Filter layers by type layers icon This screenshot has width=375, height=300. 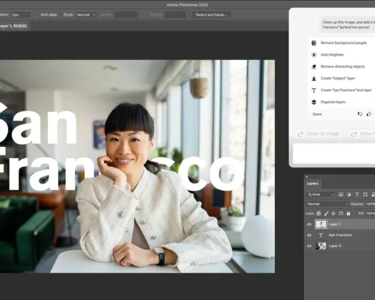[357, 194]
